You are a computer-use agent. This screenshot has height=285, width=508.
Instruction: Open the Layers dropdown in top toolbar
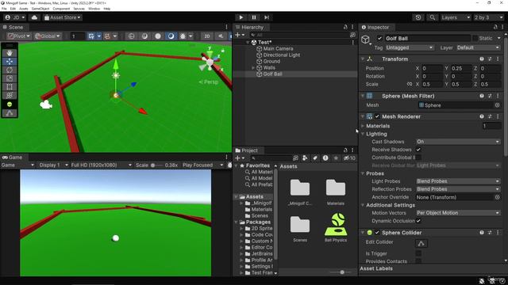pos(455,17)
